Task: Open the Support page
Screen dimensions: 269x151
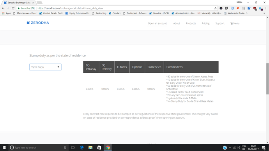Action: [x=220, y=23]
